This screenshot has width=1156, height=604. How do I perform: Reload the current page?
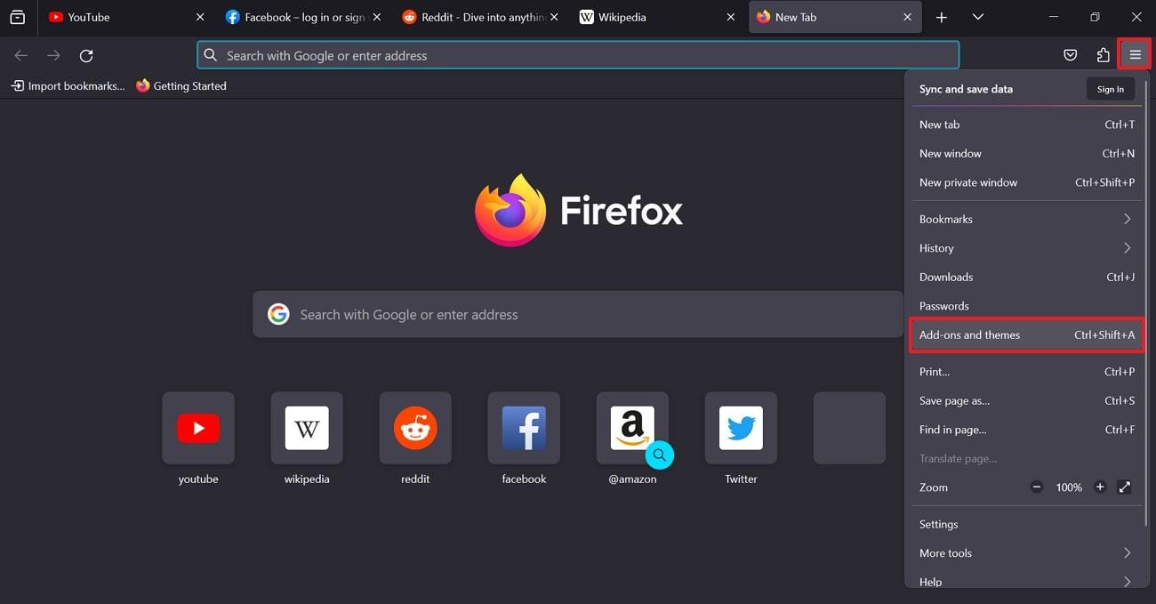[x=86, y=55]
